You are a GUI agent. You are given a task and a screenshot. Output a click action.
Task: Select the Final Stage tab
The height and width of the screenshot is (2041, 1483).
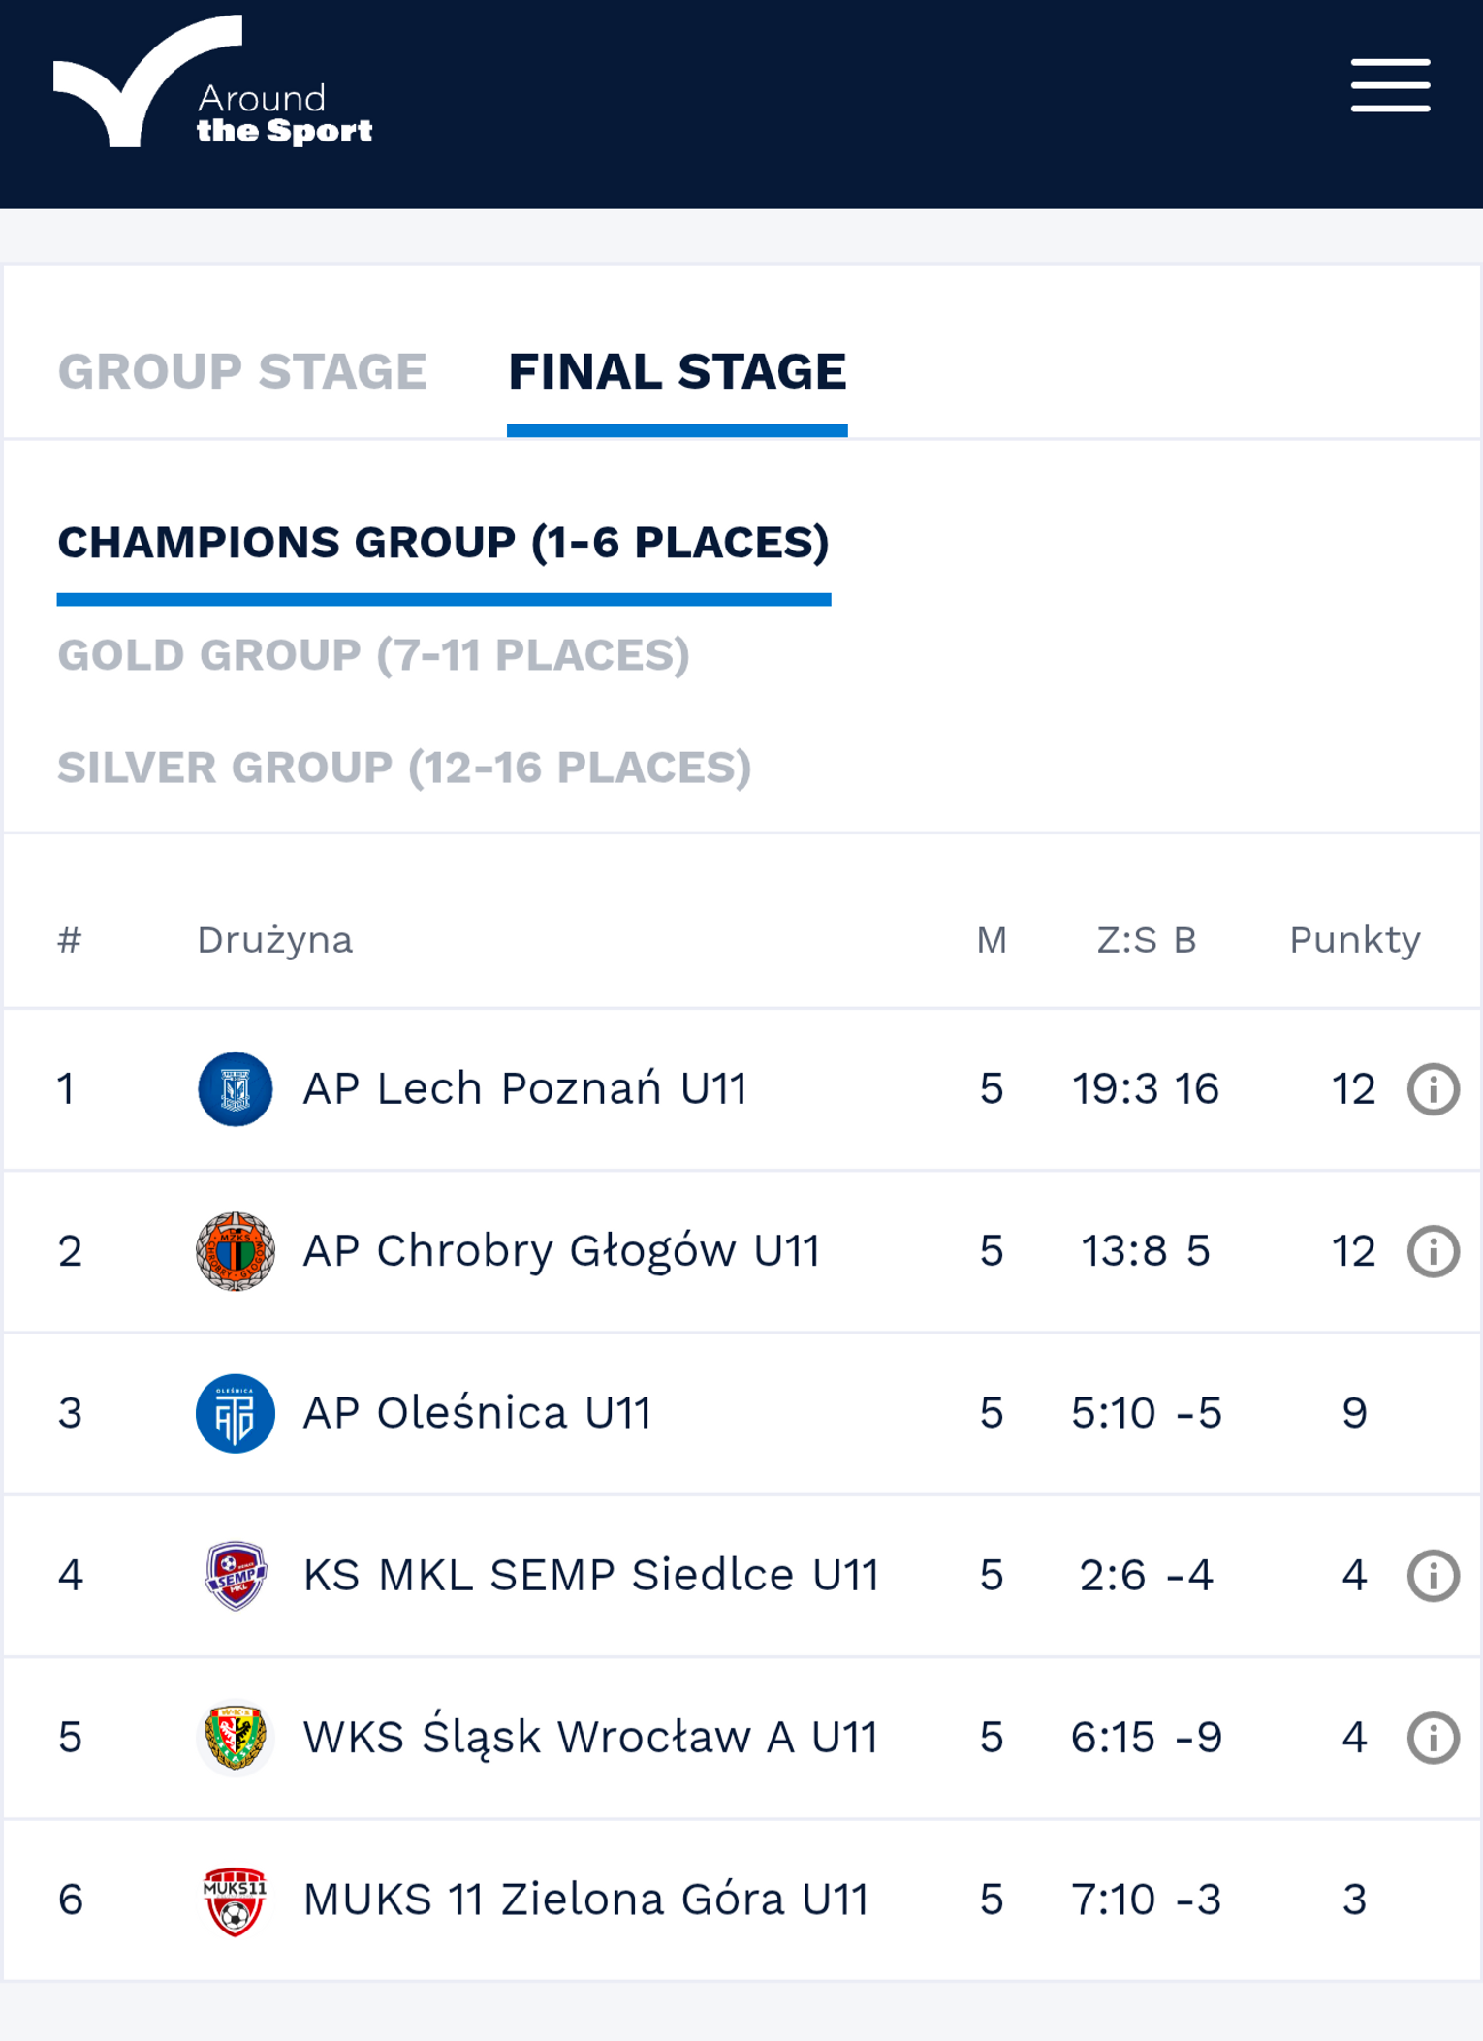point(678,372)
